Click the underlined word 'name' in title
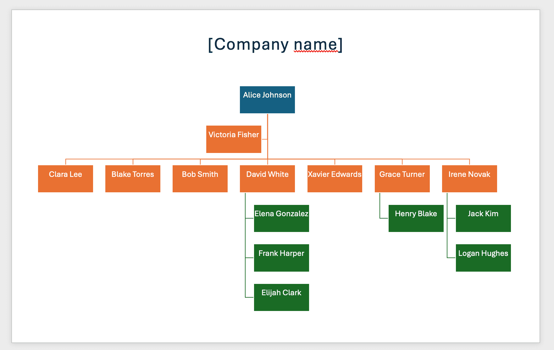Viewport: 554px width, 350px height. point(315,44)
